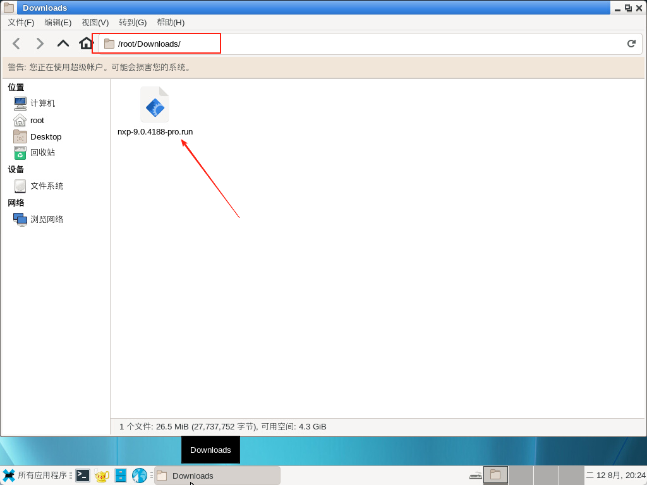Image resolution: width=647 pixels, height=485 pixels.
Task: Select Desktop in the sidebar
Action: [x=45, y=136]
